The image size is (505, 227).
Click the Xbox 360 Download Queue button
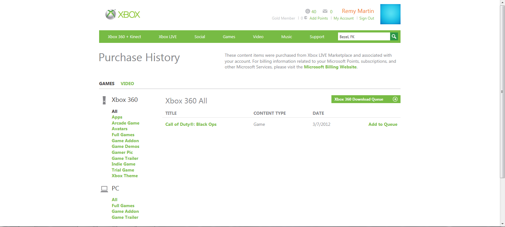click(366, 99)
